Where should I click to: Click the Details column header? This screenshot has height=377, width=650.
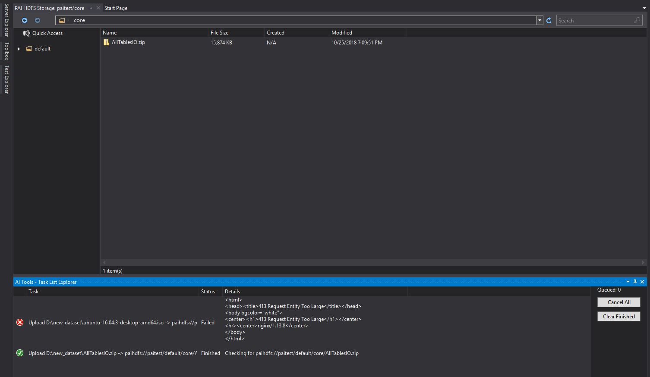point(315,292)
